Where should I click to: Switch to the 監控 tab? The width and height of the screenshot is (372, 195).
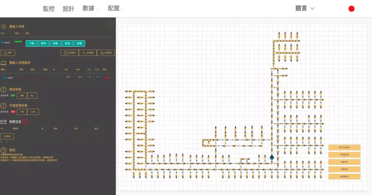click(x=49, y=9)
